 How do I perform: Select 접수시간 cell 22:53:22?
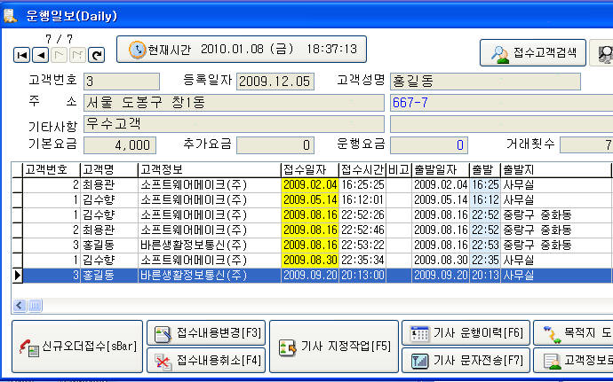(362, 245)
